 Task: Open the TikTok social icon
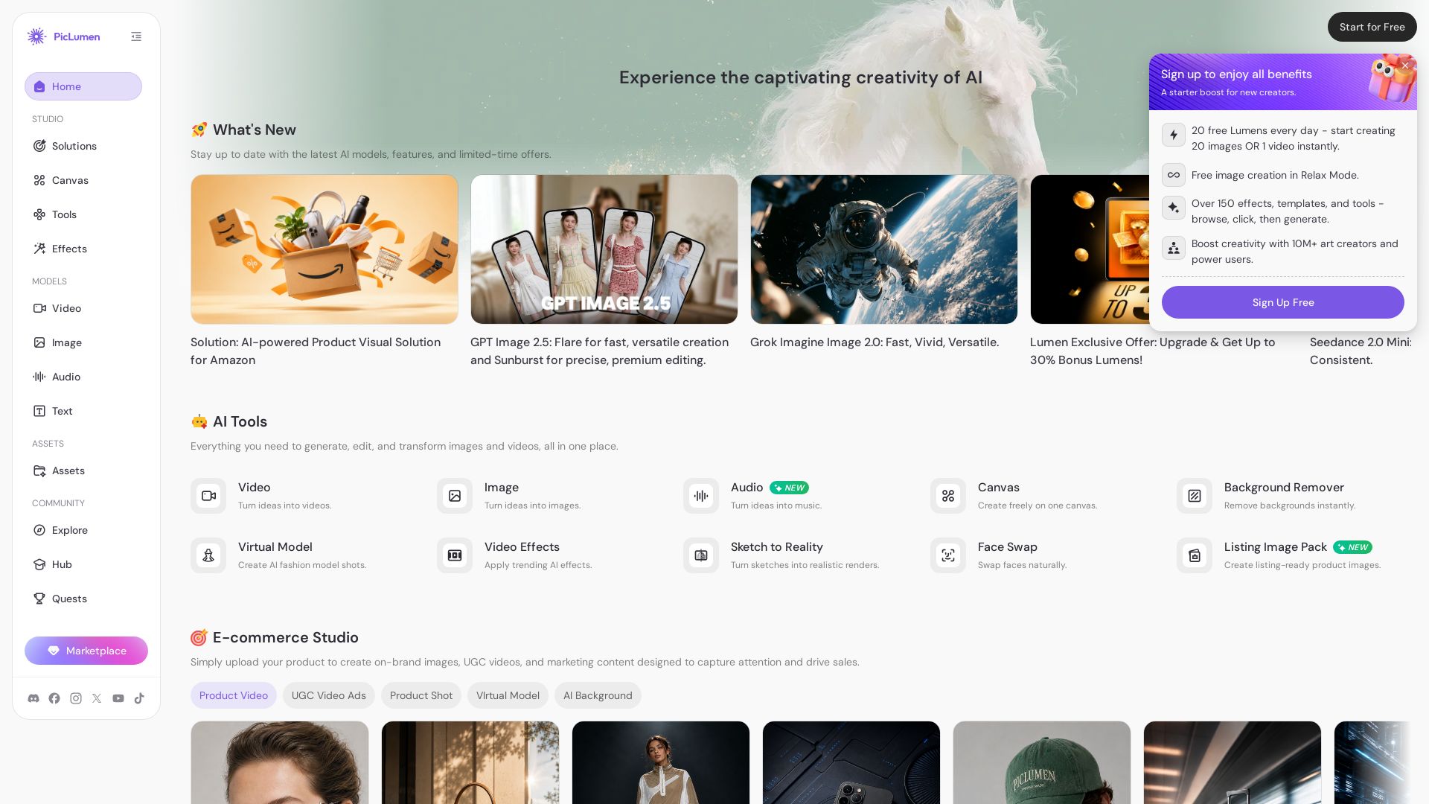pos(139,698)
